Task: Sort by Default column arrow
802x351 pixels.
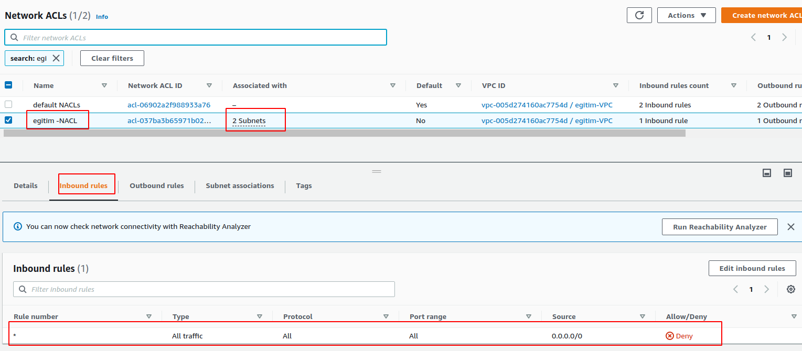Action: tap(458, 85)
